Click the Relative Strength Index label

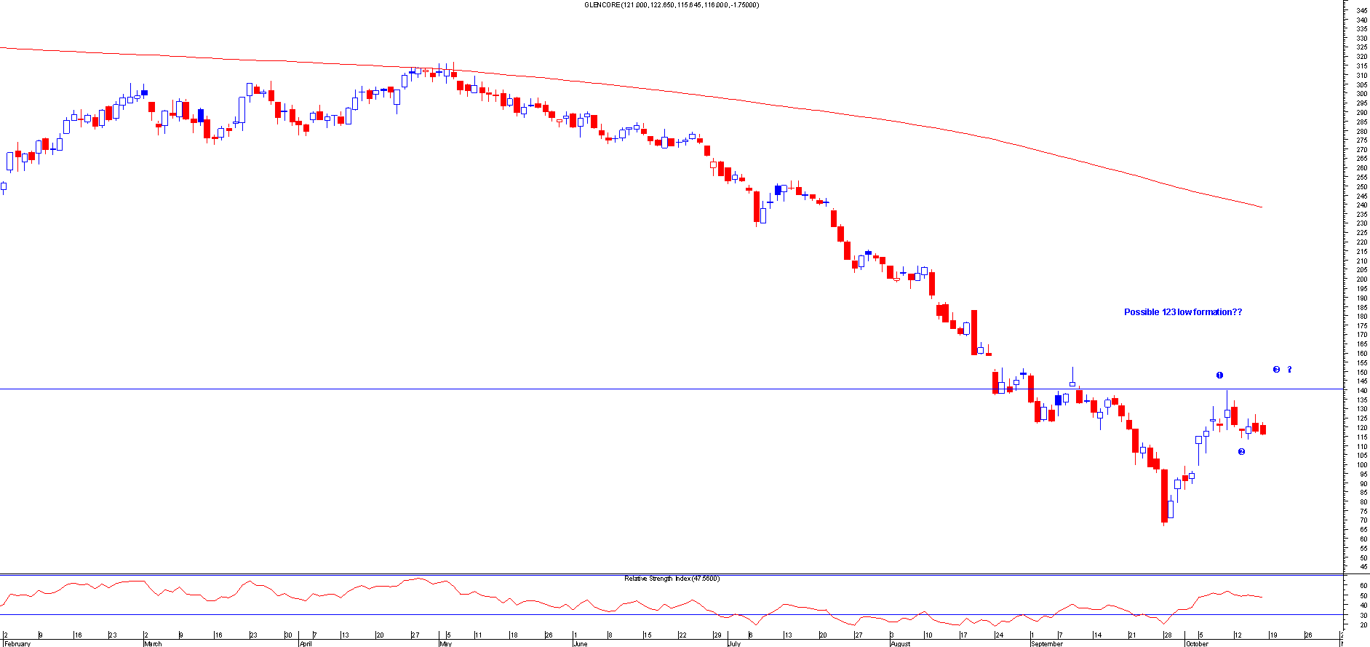pyautogui.click(x=671, y=579)
